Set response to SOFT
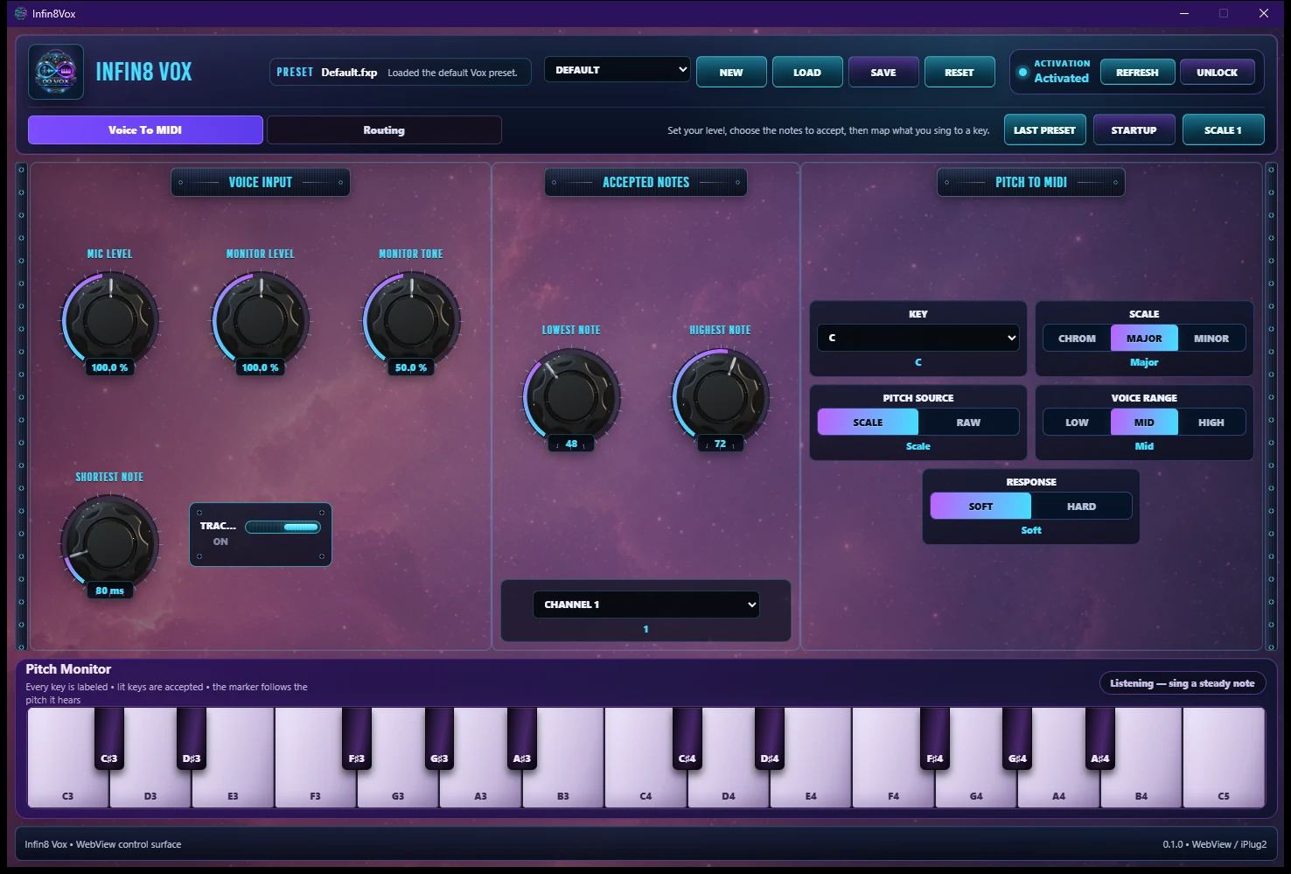1291x874 pixels. [x=980, y=507]
